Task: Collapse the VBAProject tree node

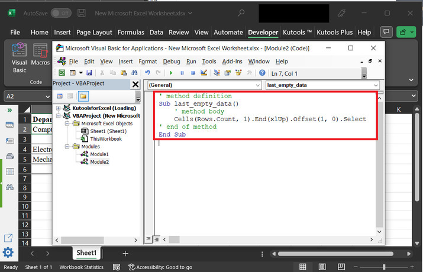Action: [x=58, y=116]
